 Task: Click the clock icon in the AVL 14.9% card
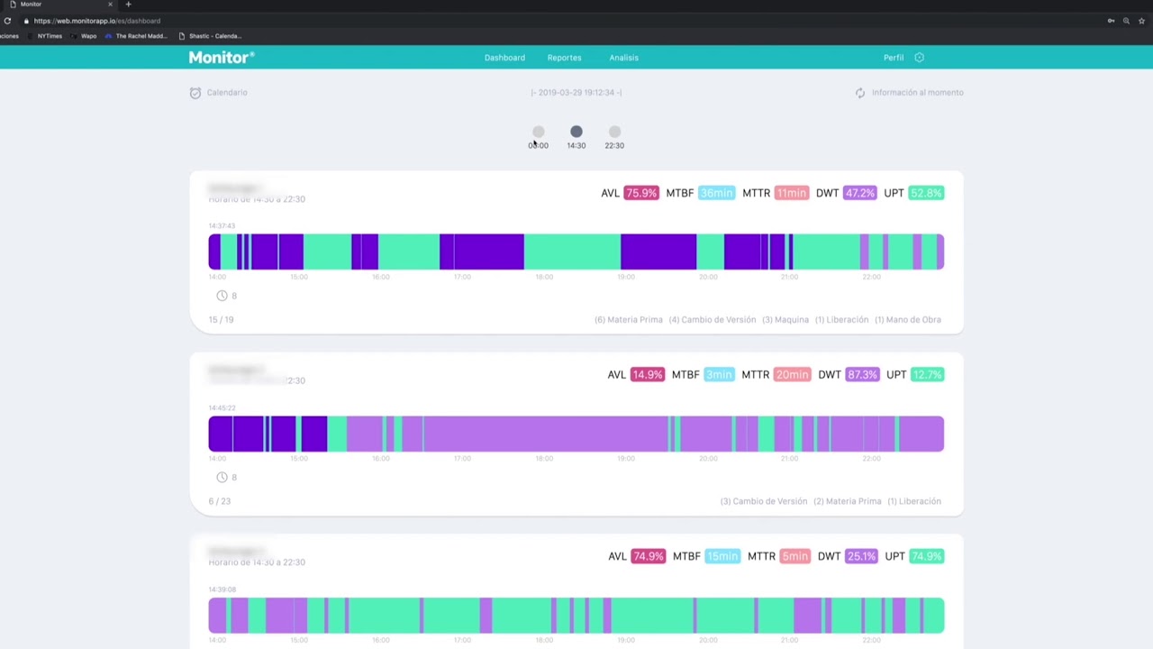(222, 477)
